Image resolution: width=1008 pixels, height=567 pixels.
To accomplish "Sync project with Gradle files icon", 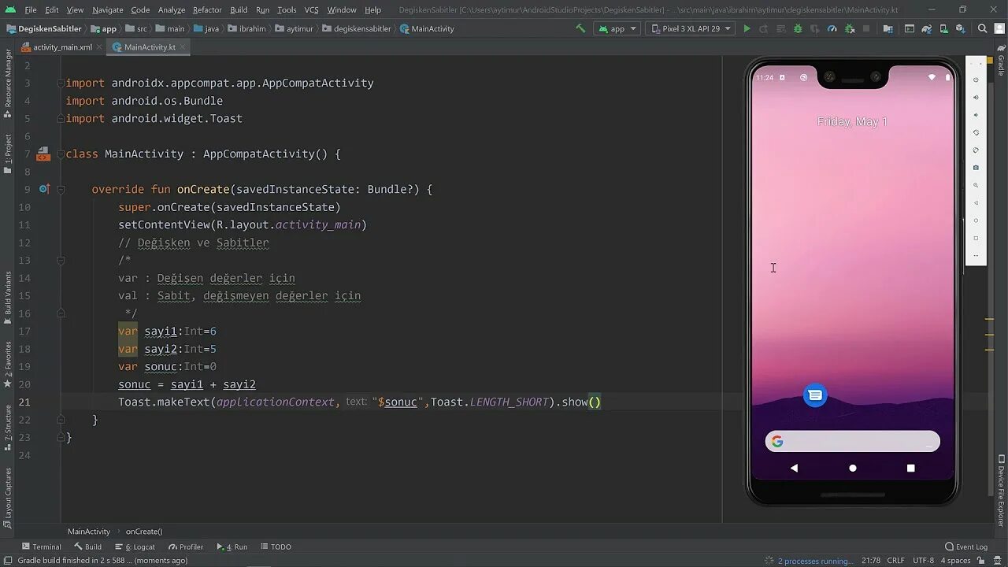I will (x=926, y=28).
